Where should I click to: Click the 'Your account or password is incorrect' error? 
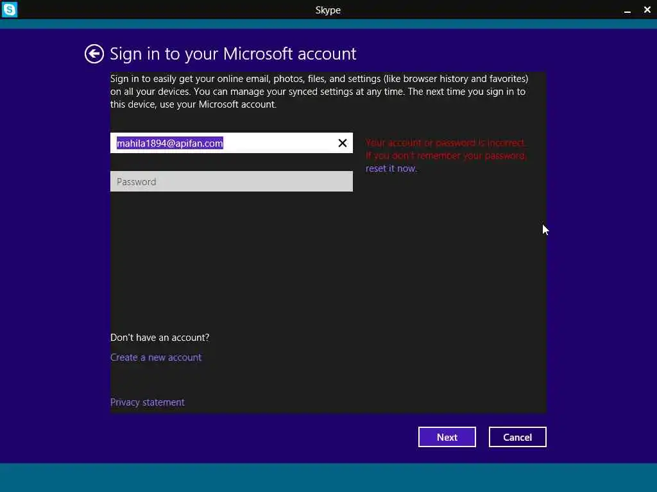445,143
